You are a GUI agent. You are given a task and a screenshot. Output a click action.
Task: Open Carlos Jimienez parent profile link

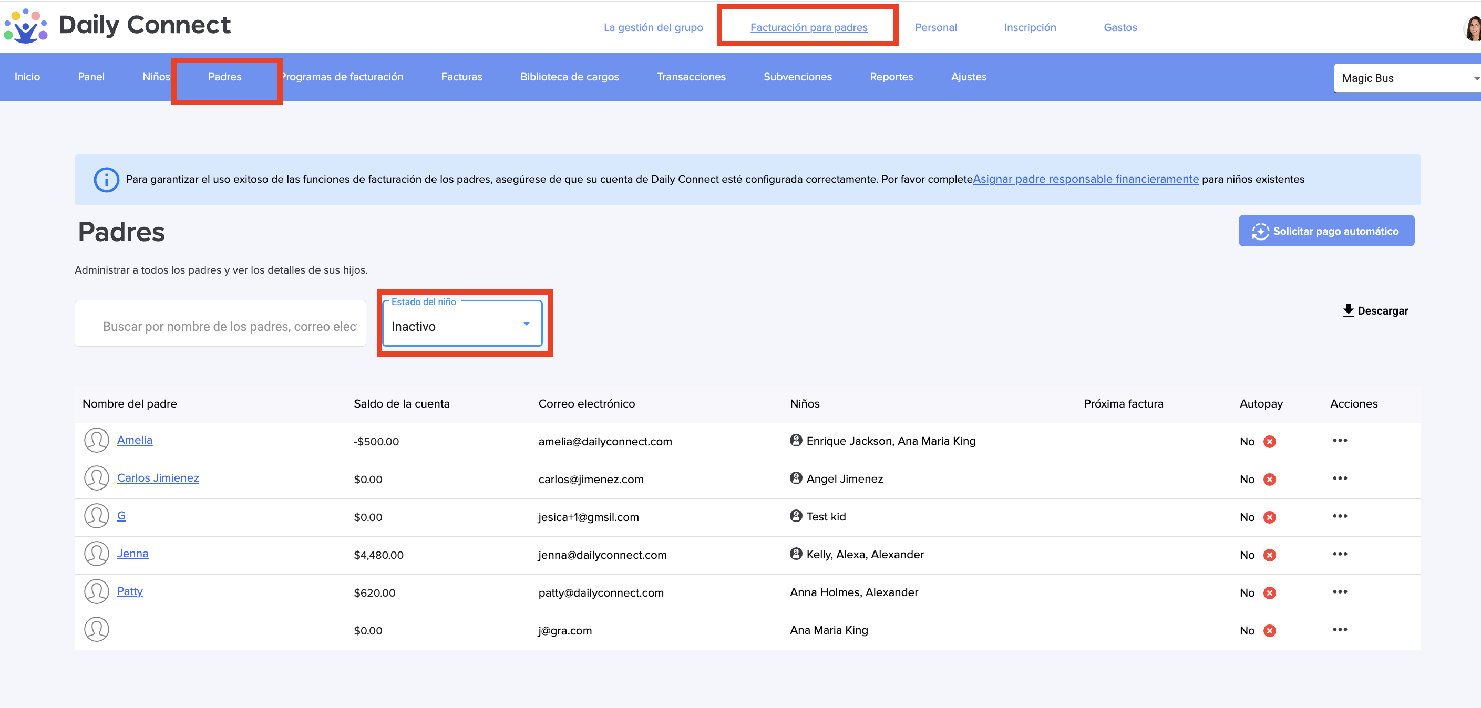pyautogui.click(x=158, y=478)
